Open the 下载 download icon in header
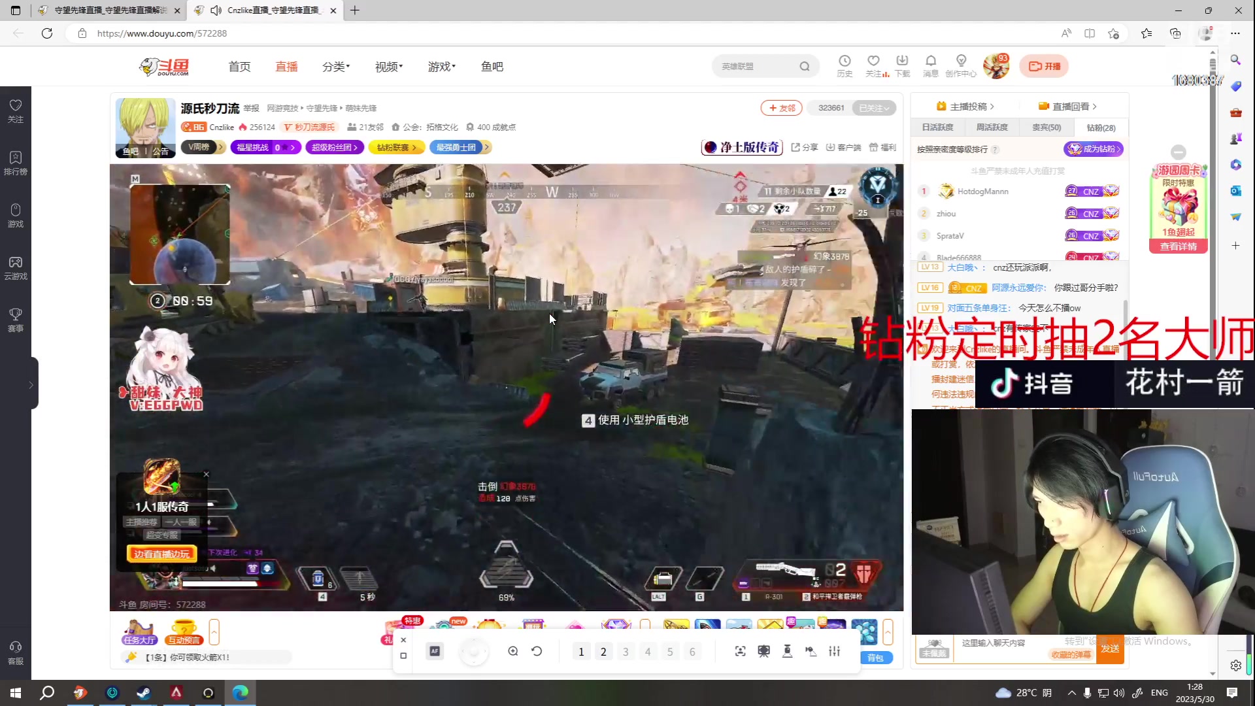The image size is (1255, 706). coord(902,66)
